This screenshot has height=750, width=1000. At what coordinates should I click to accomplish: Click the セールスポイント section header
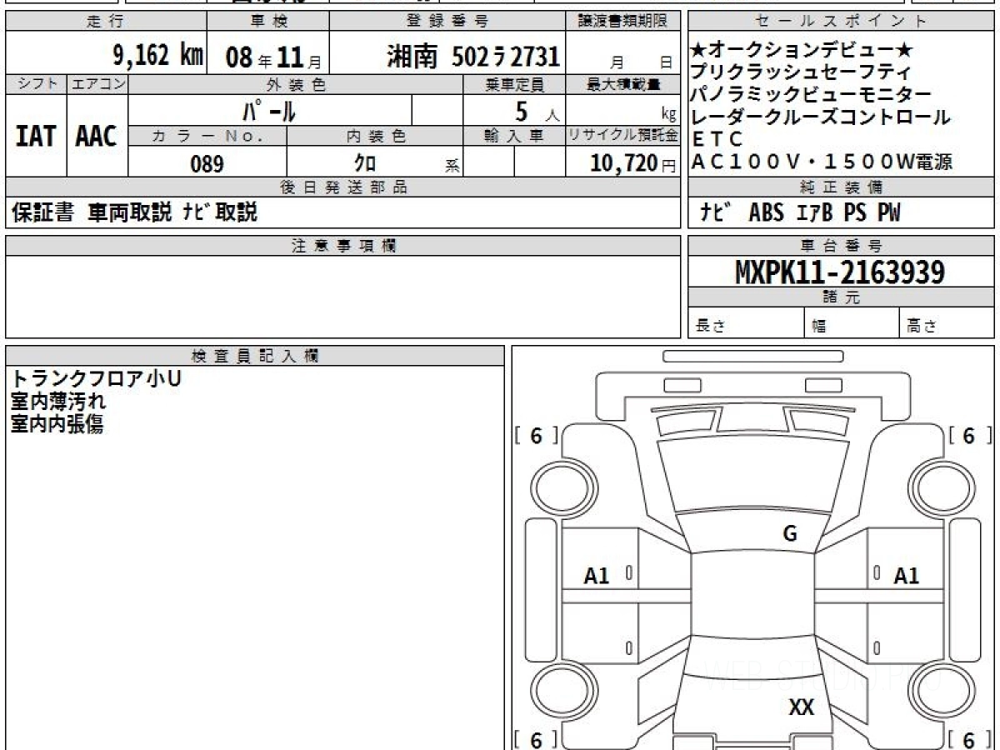(840, 22)
